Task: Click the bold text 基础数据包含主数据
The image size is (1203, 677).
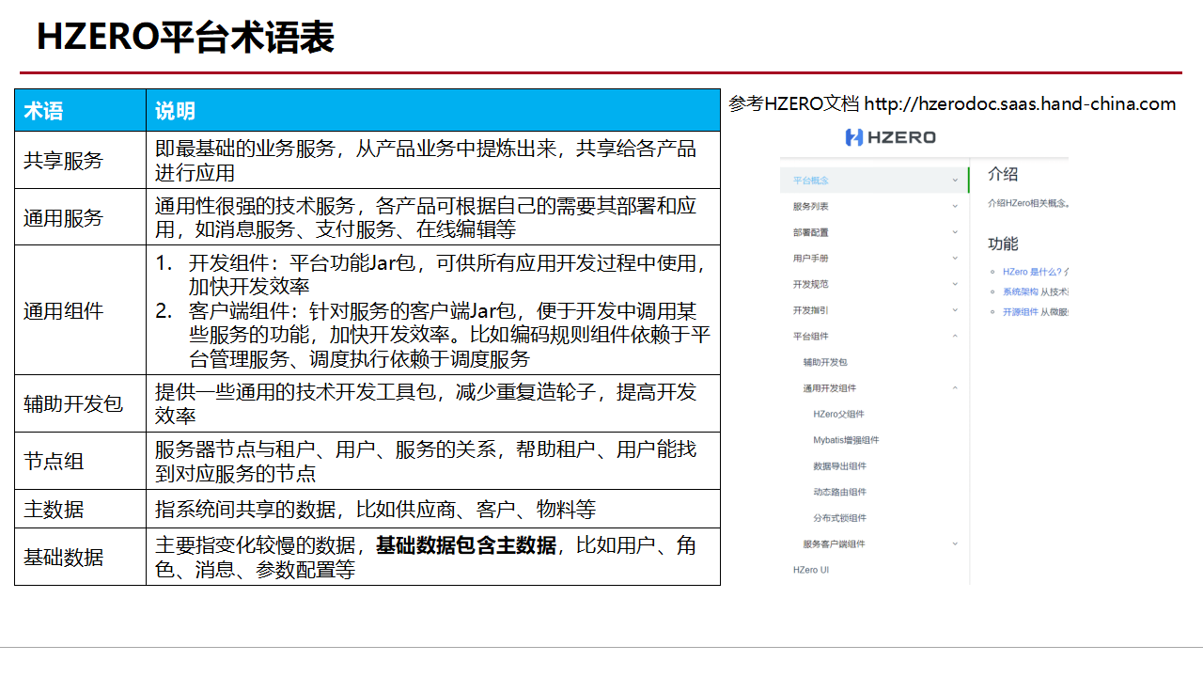Action: (x=466, y=544)
